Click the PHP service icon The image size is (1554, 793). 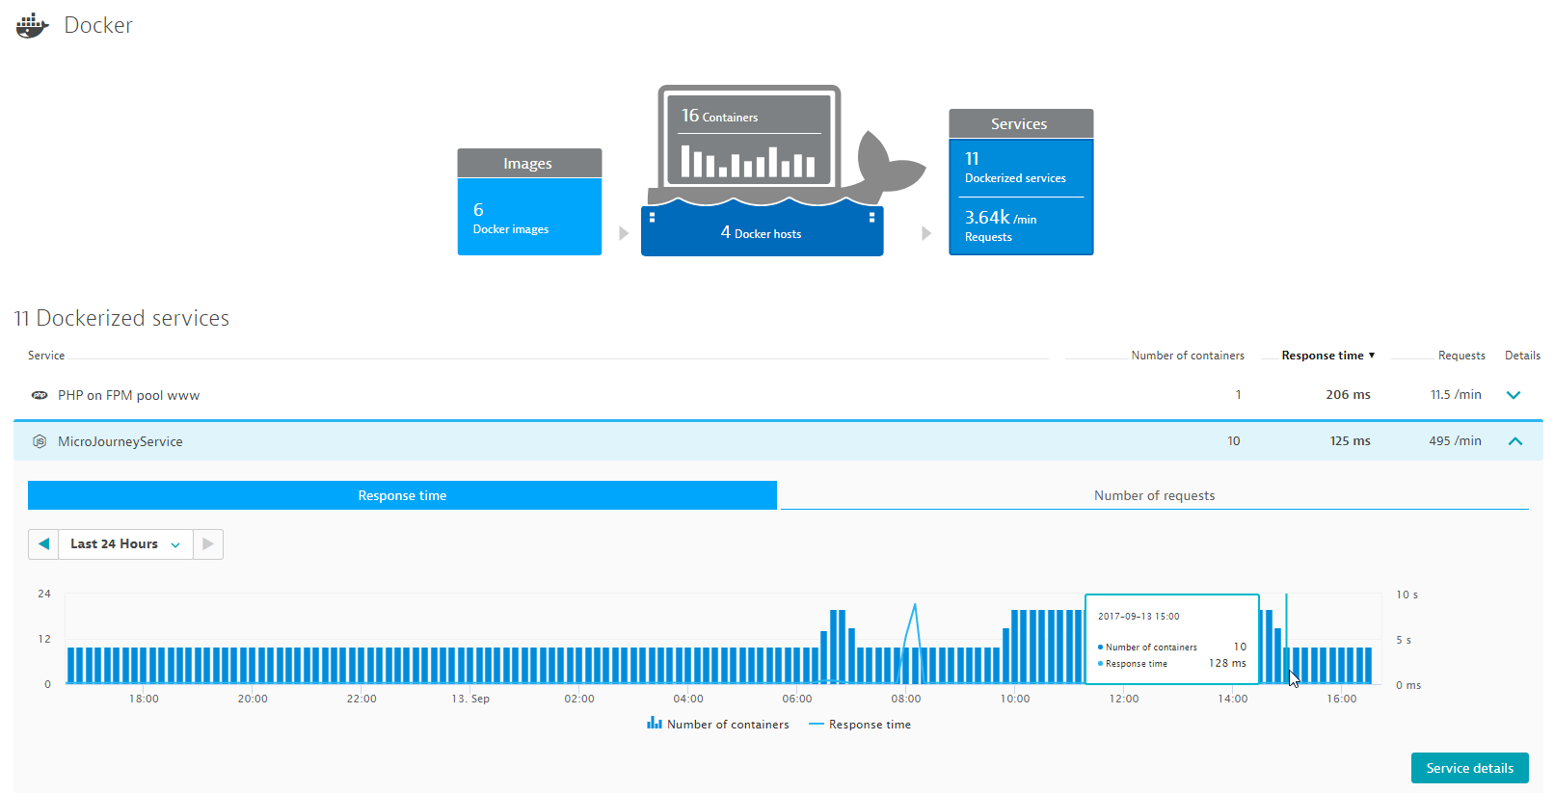point(40,395)
